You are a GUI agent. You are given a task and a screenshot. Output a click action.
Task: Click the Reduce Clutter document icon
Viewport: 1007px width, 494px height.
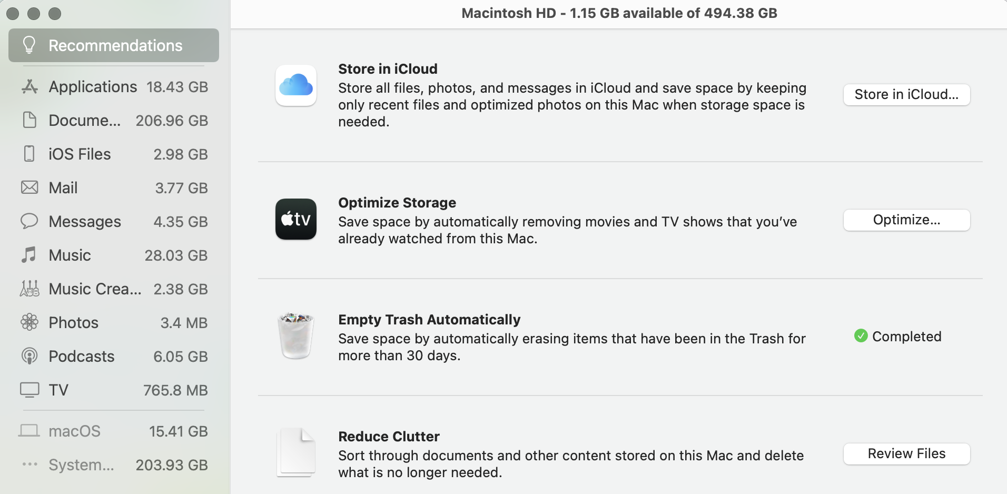(295, 452)
